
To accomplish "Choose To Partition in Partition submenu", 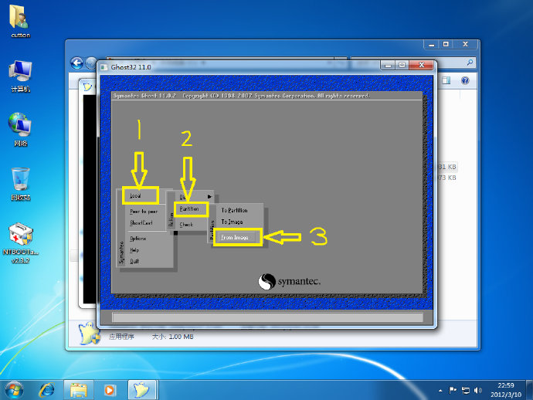I will pos(235,210).
